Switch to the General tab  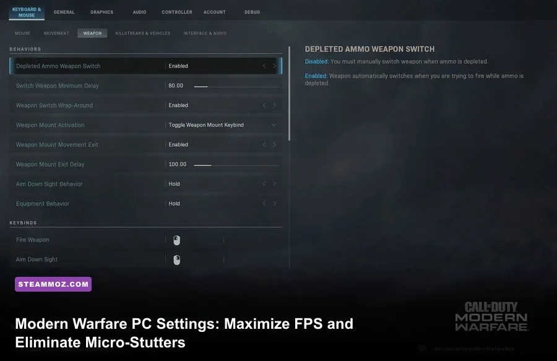[64, 12]
